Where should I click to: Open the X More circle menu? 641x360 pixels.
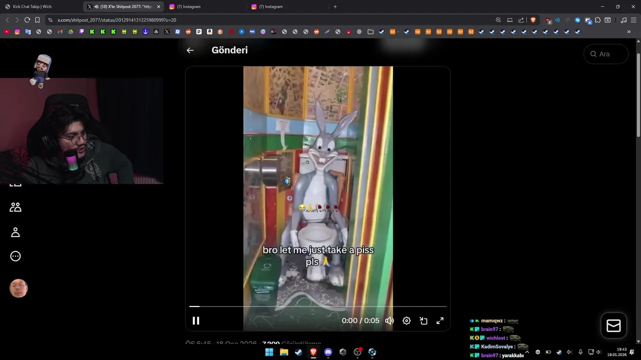(x=16, y=256)
